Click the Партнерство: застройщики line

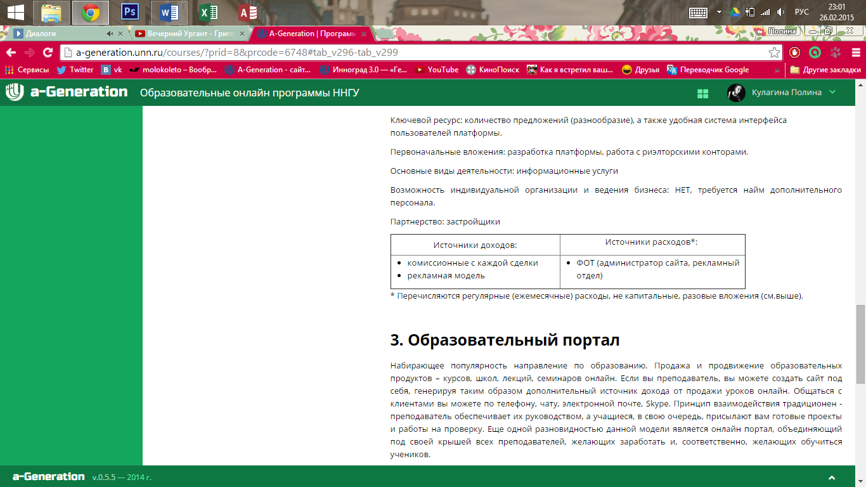point(445,222)
